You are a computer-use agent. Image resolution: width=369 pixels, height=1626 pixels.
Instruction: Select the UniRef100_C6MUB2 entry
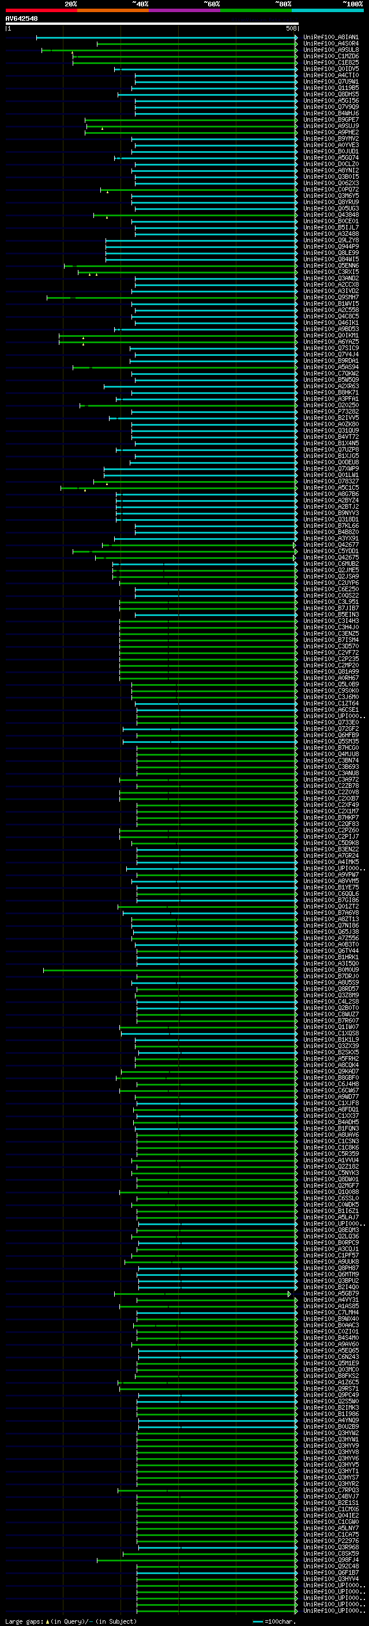pyautogui.click(x=331, y=564)
